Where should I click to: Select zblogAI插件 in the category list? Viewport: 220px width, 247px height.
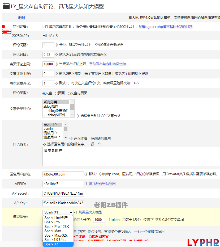[x=56, y=115]
